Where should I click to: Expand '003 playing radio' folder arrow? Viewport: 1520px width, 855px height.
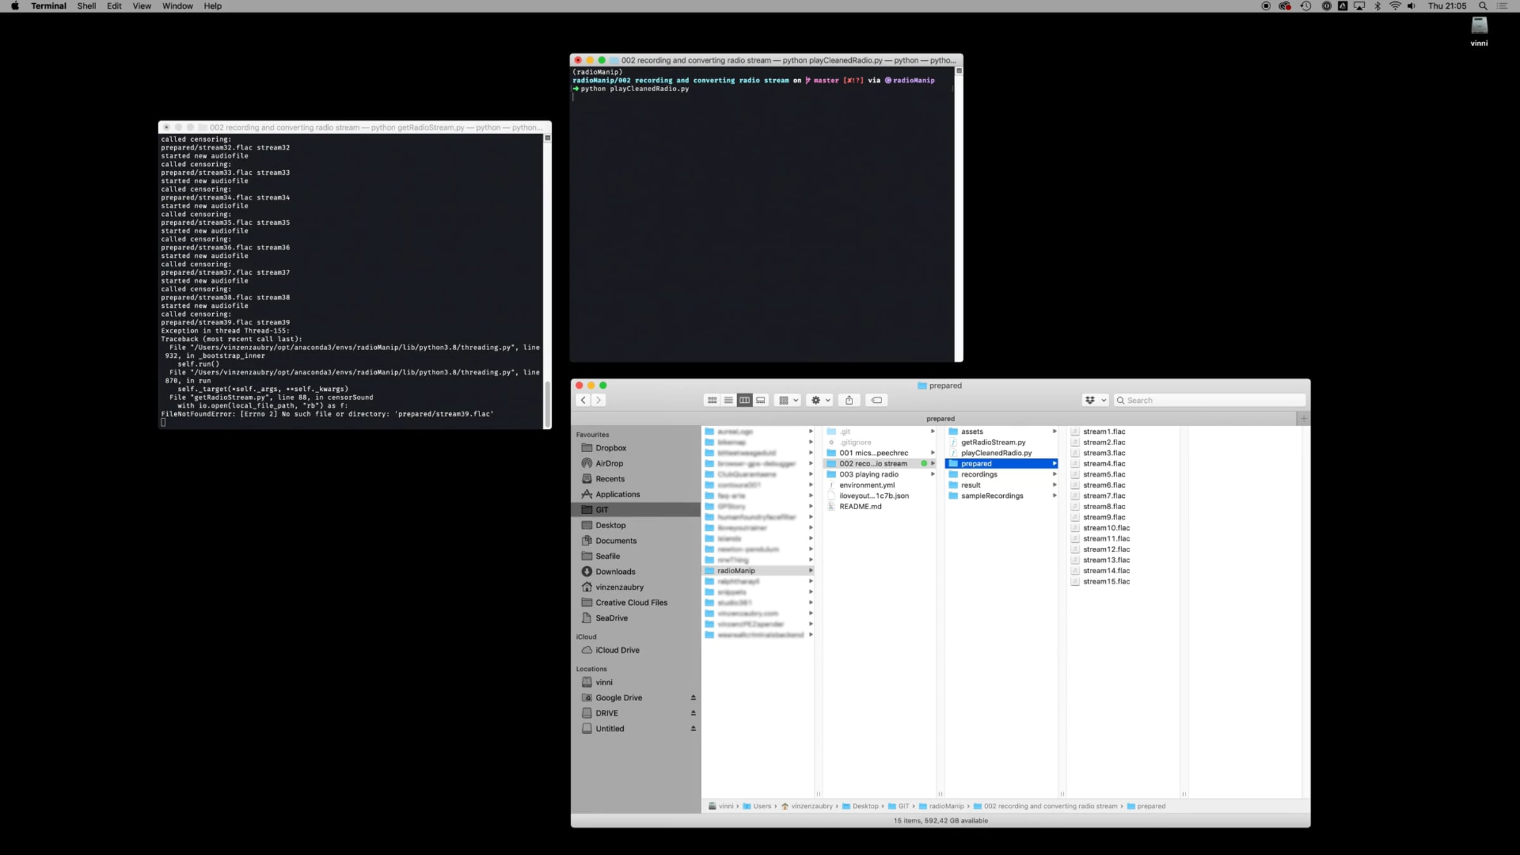[x=932, y=474]
